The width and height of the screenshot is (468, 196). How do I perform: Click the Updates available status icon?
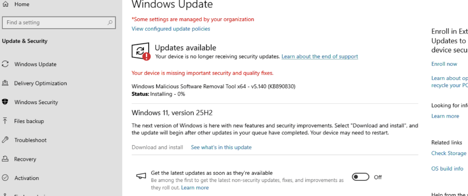tap(141, 51)
